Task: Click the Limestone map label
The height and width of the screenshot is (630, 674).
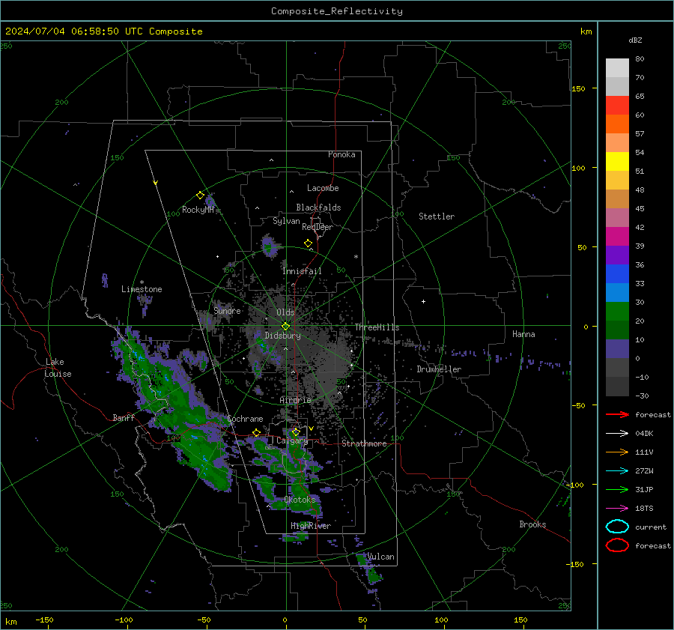Action: pyautogui.click(x=142, y=289)
